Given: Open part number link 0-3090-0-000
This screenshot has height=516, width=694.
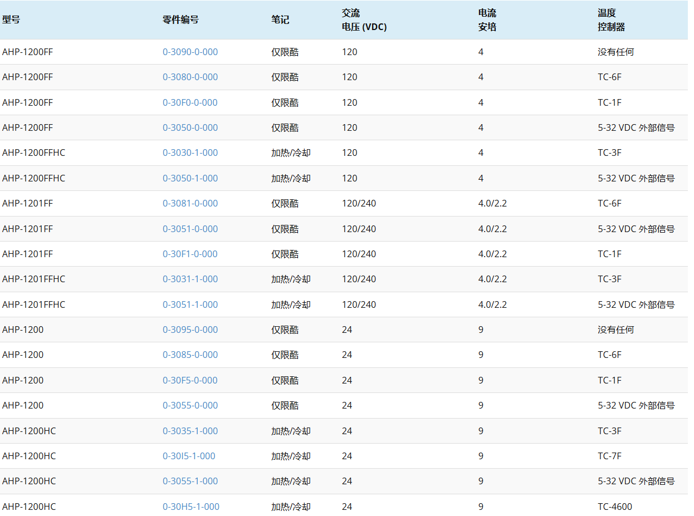Looking at the screenshot, I should (x=190, y=52).
